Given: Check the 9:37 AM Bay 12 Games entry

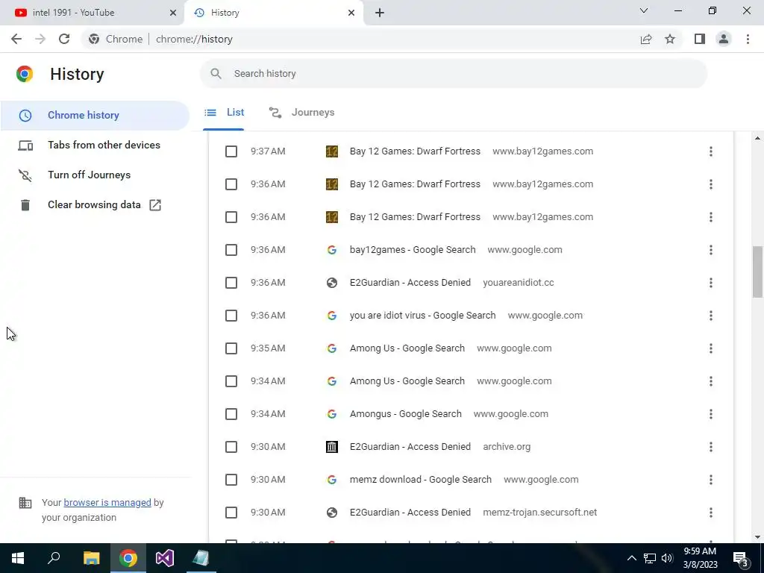Looking at the screenshot, I should coord(231,151).
